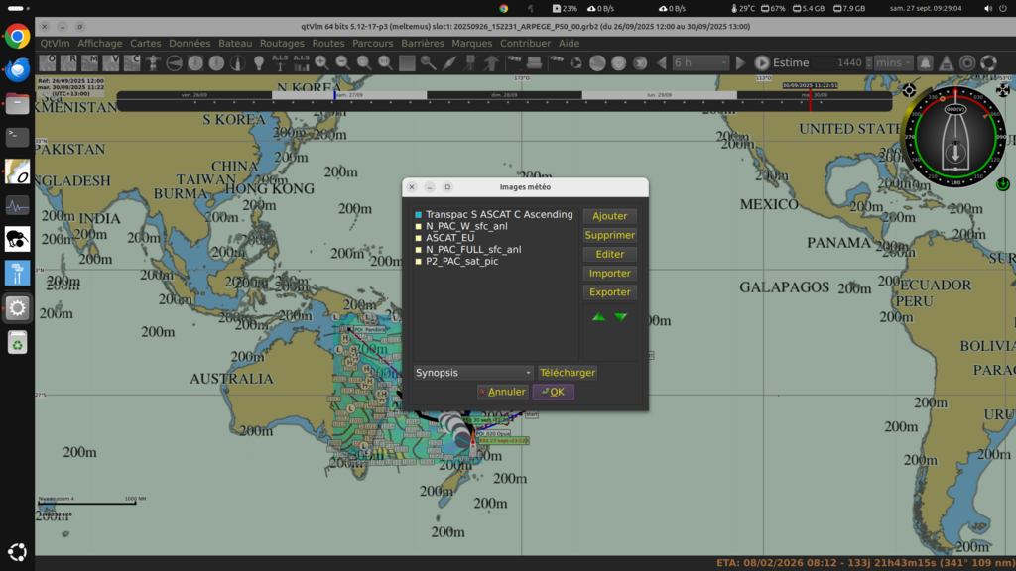Click the Ajouter button
This screenshot has width=1016, height=571.
[x=609, y=216]
